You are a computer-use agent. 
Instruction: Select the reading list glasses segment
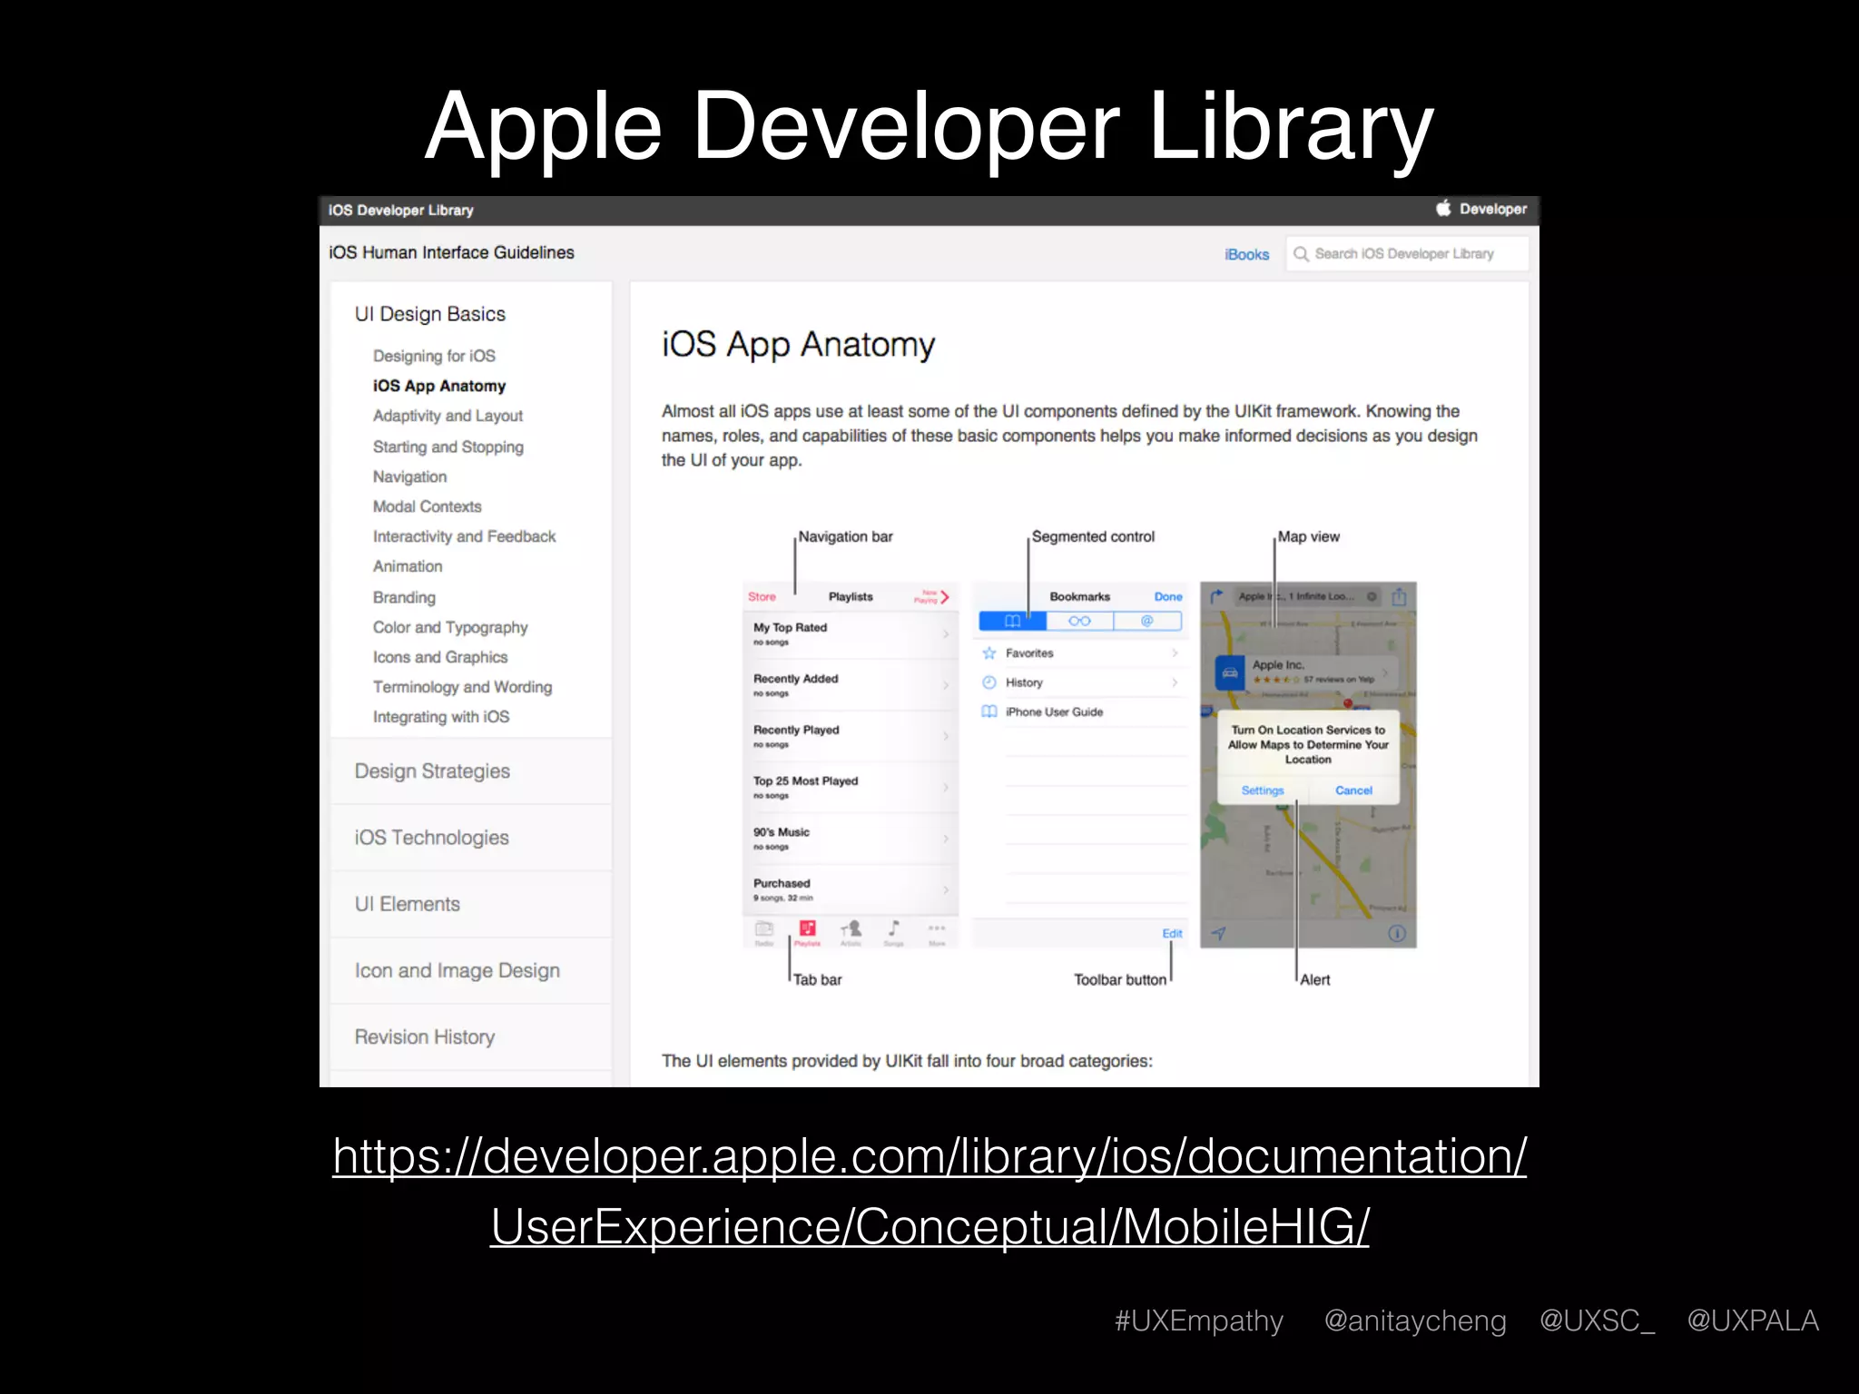(x=1079, y=621)
